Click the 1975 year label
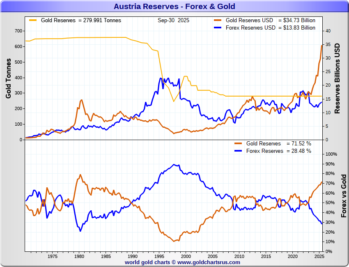This screenshot has width=349, height=267. click(x=52, y=256)
